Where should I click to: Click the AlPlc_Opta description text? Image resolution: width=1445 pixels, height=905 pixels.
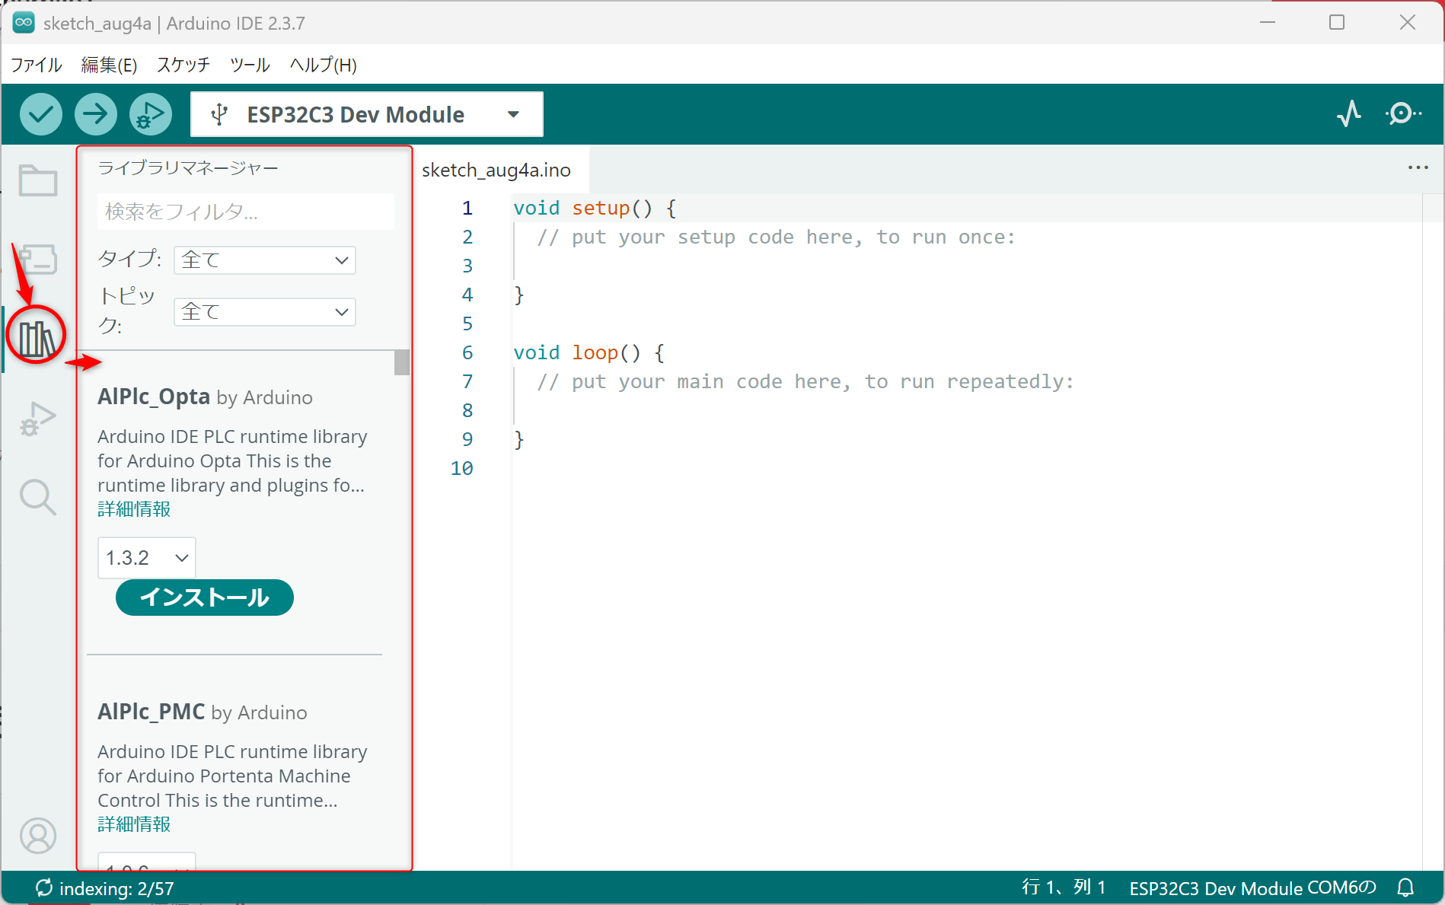232,460
